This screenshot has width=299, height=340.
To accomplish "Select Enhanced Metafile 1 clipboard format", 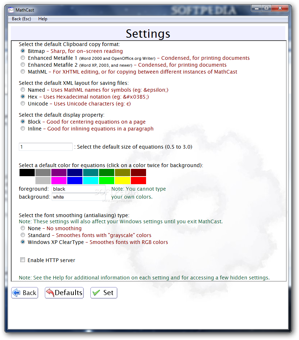I will point(23,58).
